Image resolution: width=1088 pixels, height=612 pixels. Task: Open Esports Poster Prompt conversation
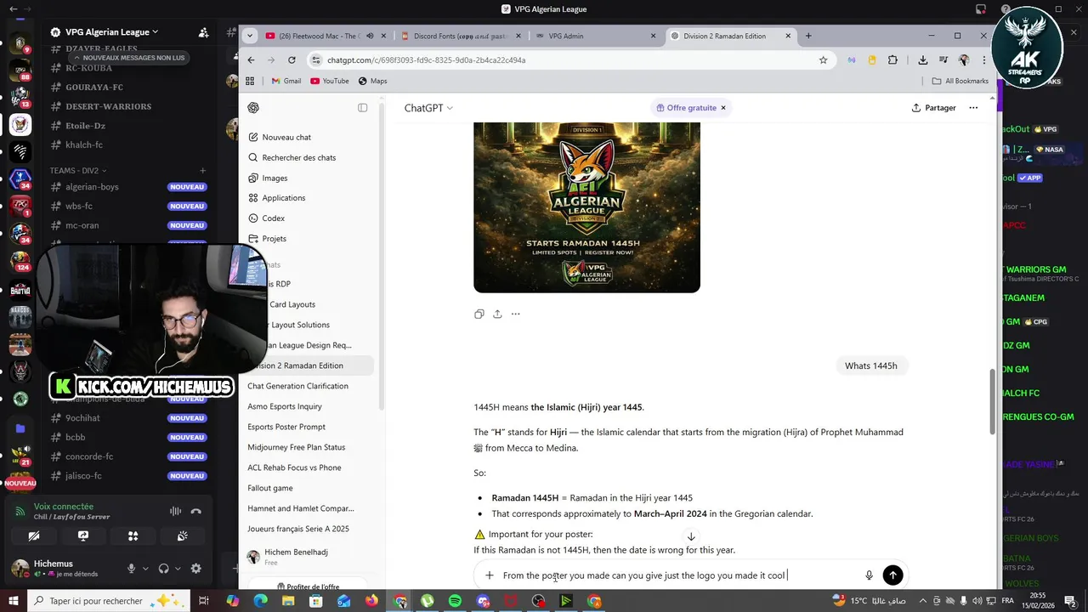click(286, 427)
